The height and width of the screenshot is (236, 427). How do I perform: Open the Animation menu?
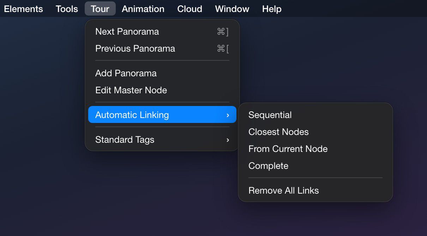[143, 9]
